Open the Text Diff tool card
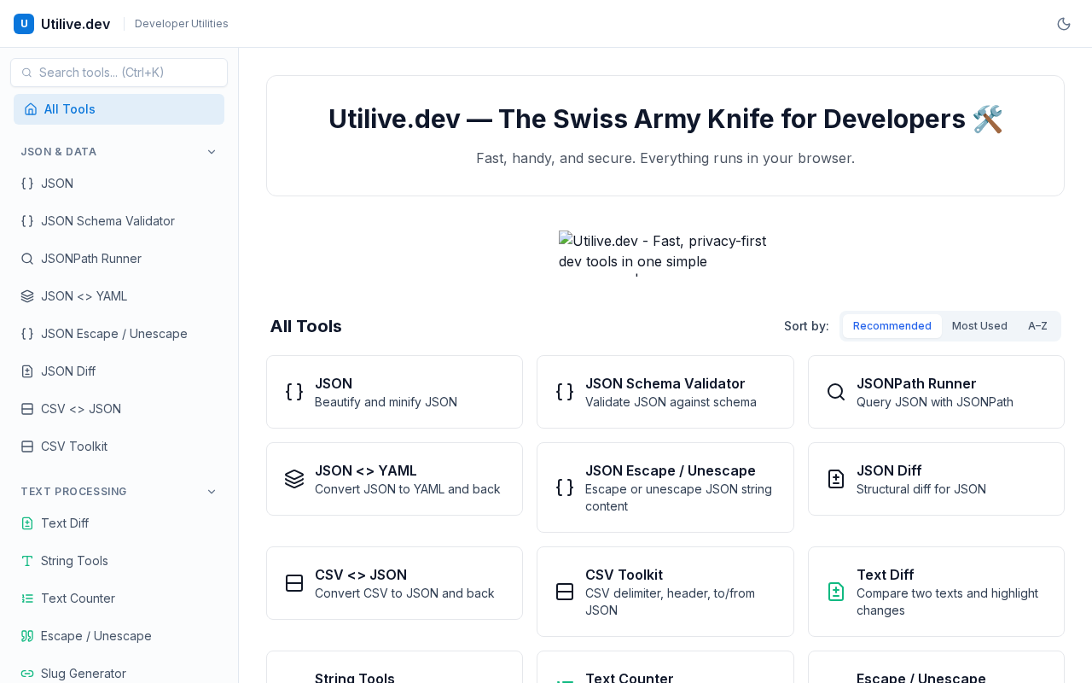Image resolution: width=1092 pixels, height=683 pixels. click(936, 592)
